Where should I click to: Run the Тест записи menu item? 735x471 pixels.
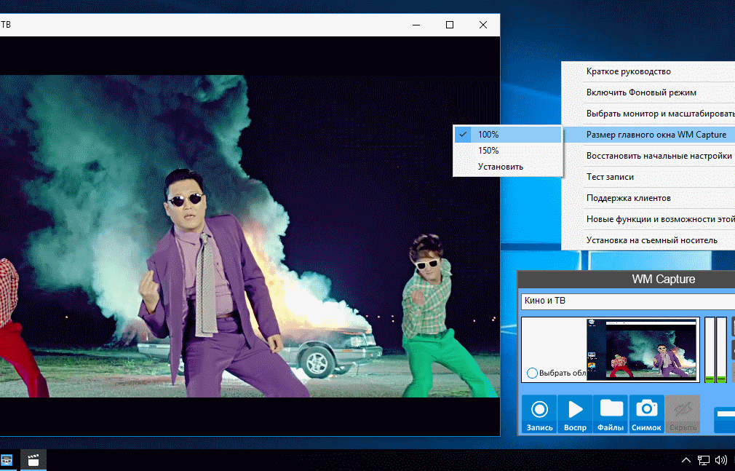(648, 177)
